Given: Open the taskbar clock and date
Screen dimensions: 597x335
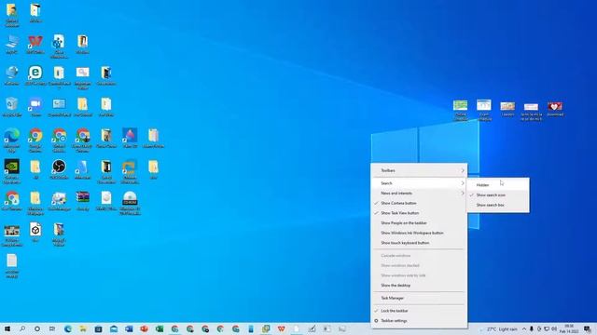Looking at the screenshot, I should (569, 328).
